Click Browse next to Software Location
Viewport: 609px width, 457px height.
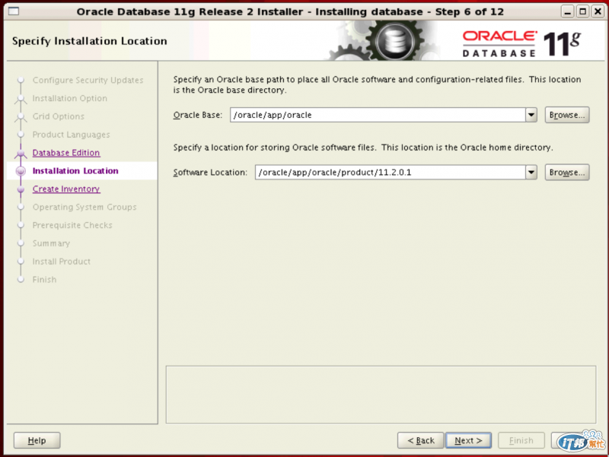(566, 173)
